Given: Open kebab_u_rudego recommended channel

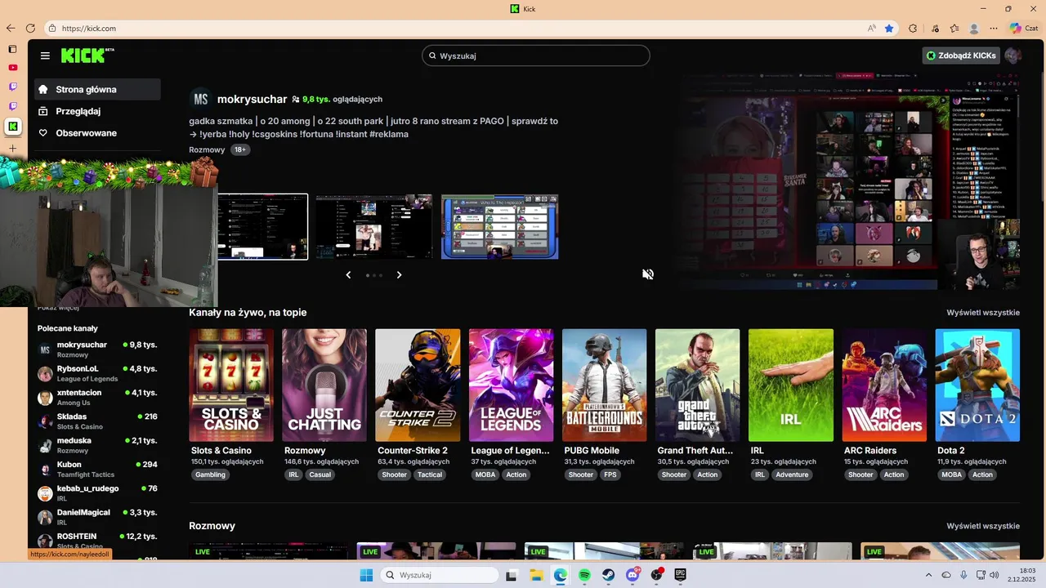Looking at the screenshot, I should [97, 493].
